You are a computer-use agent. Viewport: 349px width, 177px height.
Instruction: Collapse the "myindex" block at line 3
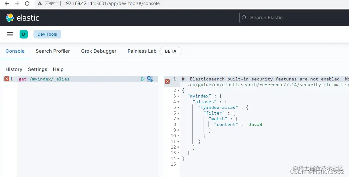click(x=178, y=96)
